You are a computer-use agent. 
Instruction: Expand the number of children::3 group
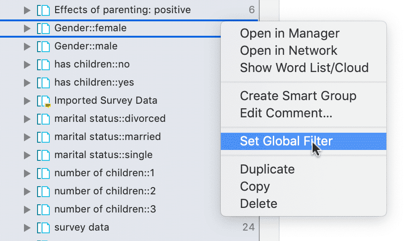[27, 209]
